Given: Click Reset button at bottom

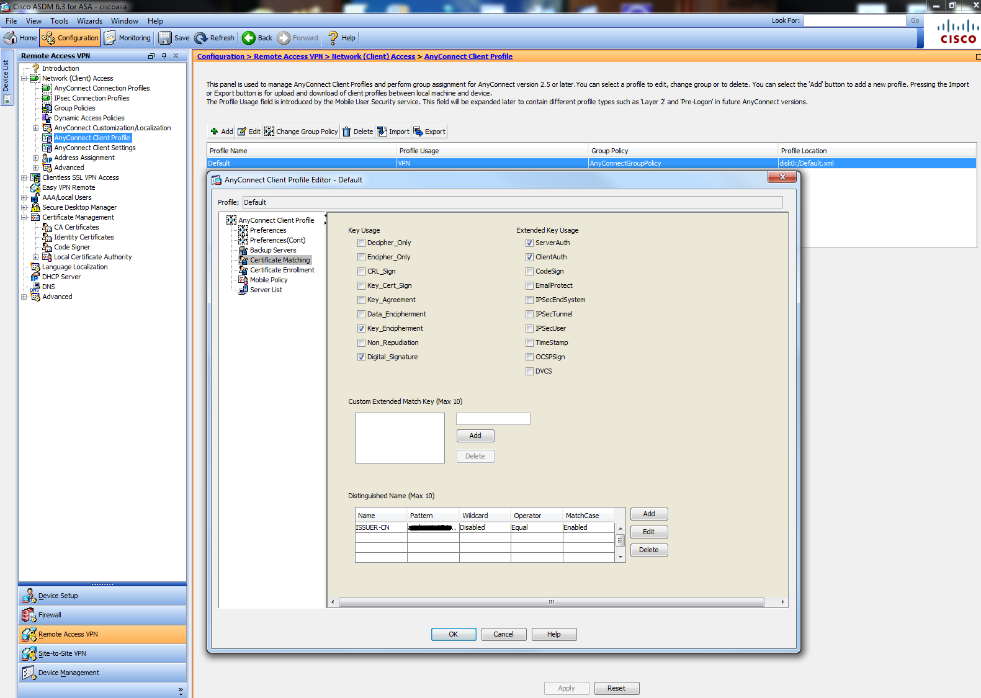Looking at the screenshot, I should coord(617,688).
